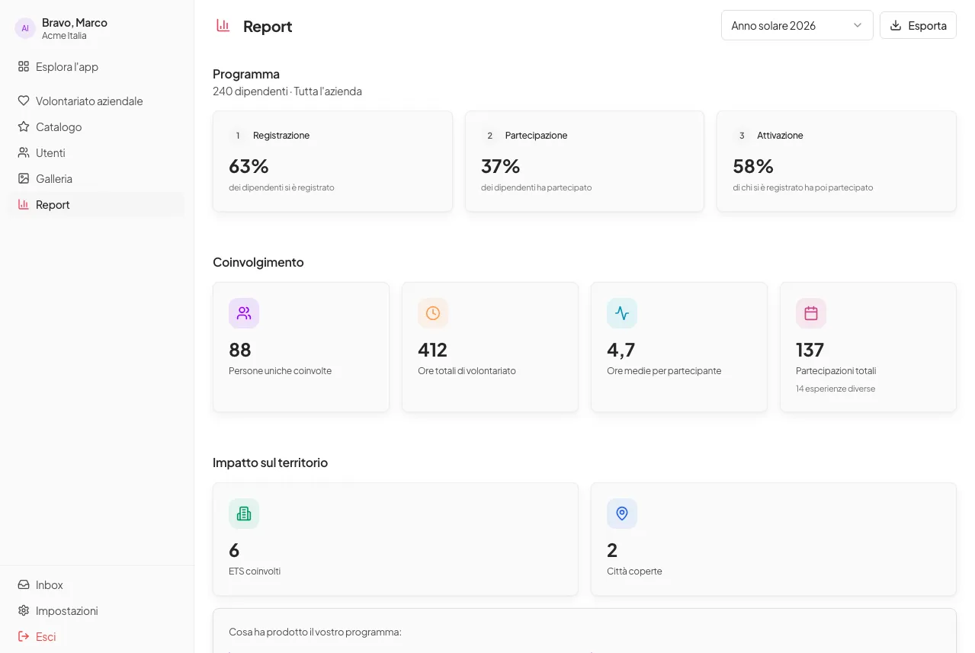Click "Partecipazioni totali" label
This screenshot has width=975, height=653.
[x=836, y=371]
